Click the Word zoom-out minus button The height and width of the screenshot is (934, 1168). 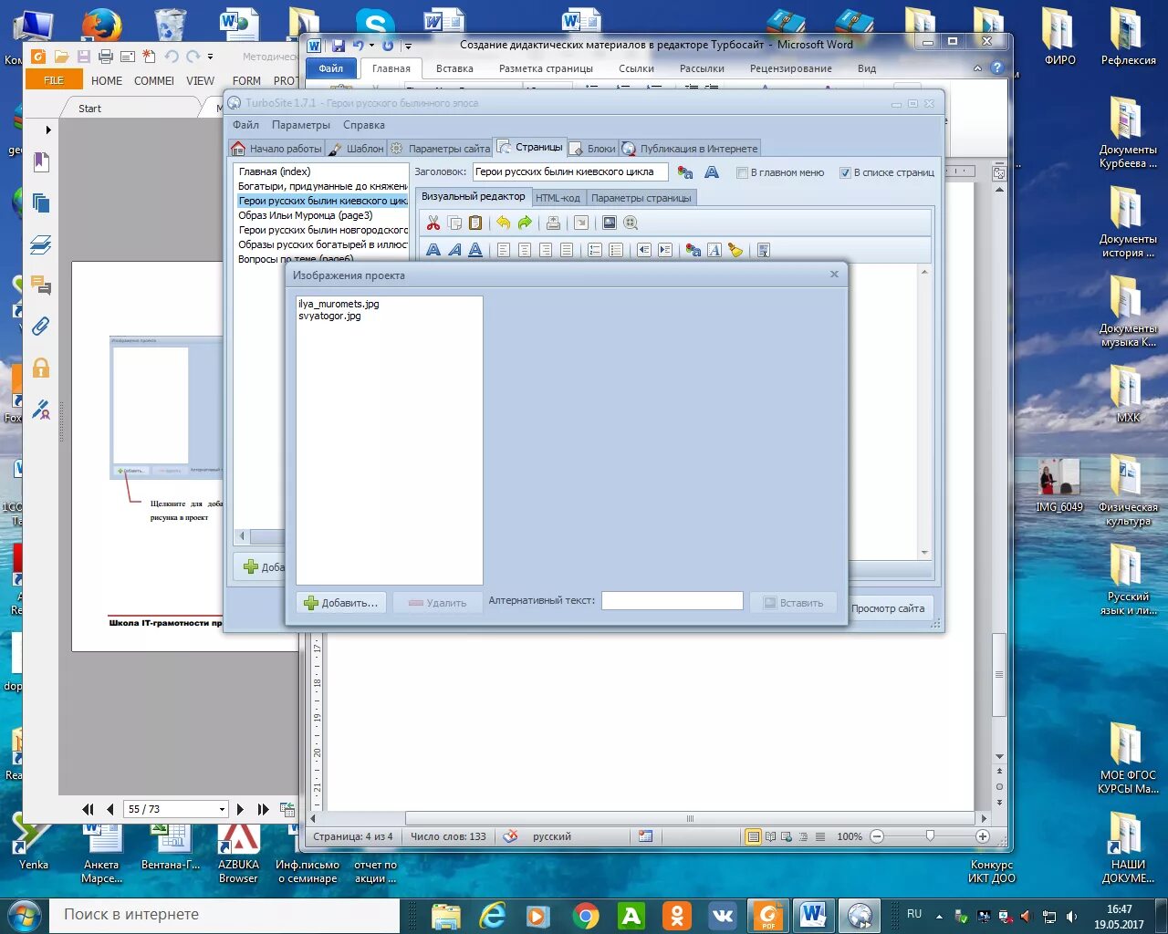pyautogui.click(x=877, y=836)
